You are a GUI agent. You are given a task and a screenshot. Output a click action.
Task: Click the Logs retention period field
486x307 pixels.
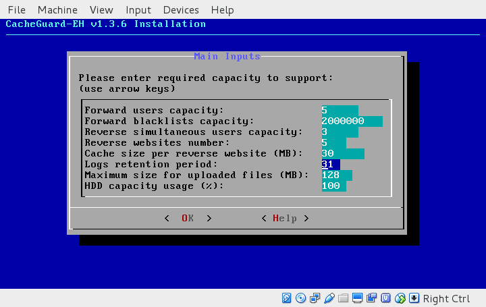click(331, 165)
